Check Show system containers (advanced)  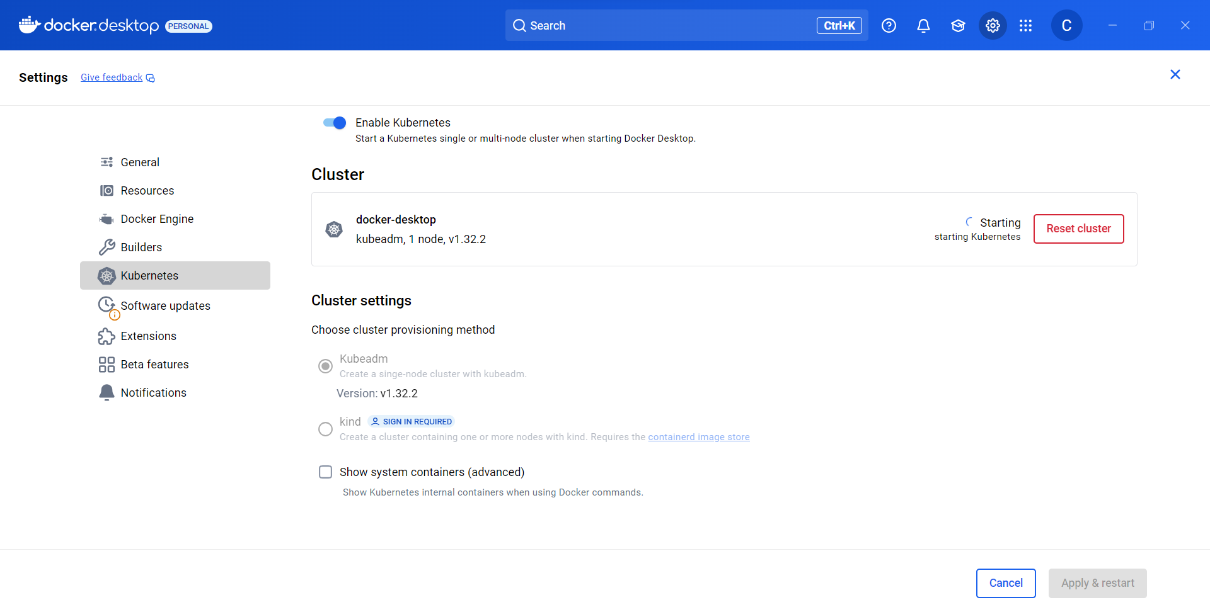(325, 472)
